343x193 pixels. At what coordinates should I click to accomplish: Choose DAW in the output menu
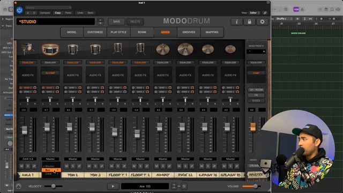click(51, 174)
